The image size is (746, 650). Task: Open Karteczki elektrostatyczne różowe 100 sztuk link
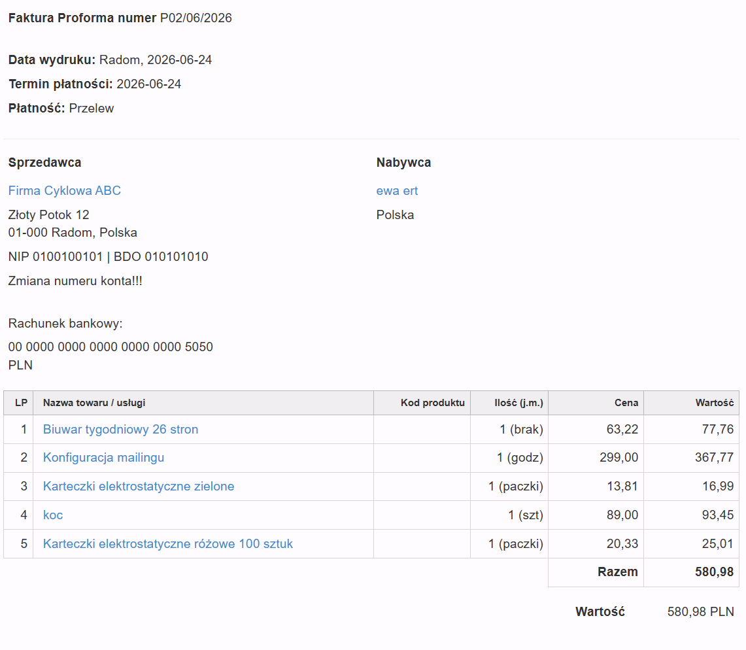click(x=168, y=543)
